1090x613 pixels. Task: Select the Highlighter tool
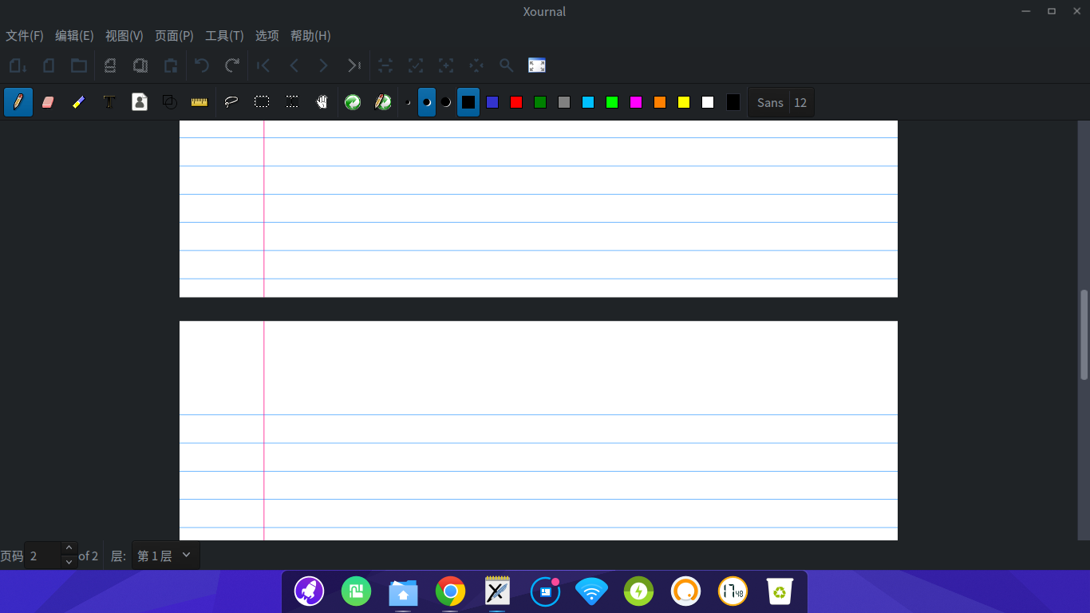point(78,102)
